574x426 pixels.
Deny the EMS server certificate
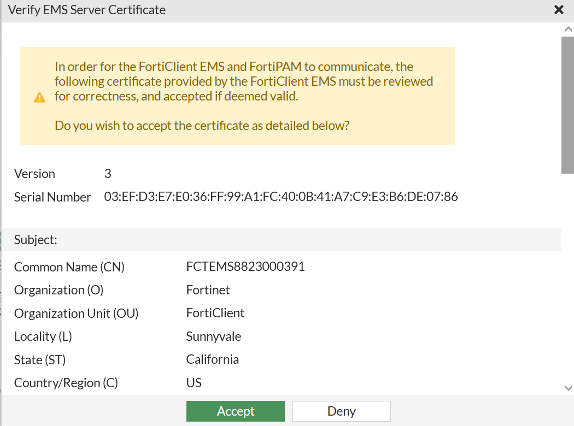[341, 411]
